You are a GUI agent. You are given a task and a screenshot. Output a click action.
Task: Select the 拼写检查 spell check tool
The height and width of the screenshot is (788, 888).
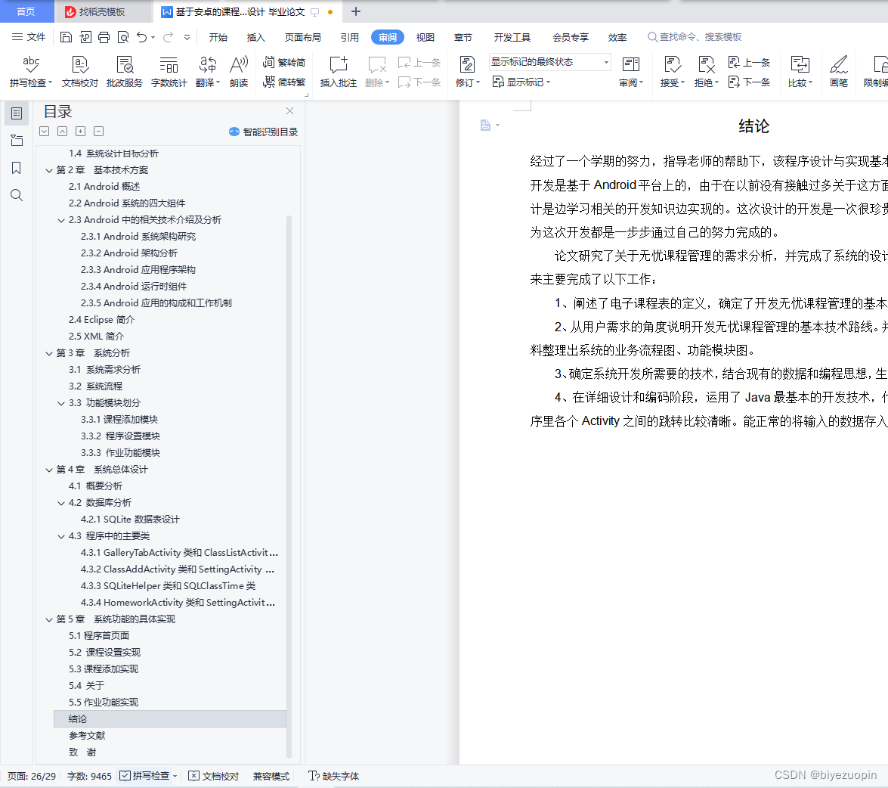[29, 72]
